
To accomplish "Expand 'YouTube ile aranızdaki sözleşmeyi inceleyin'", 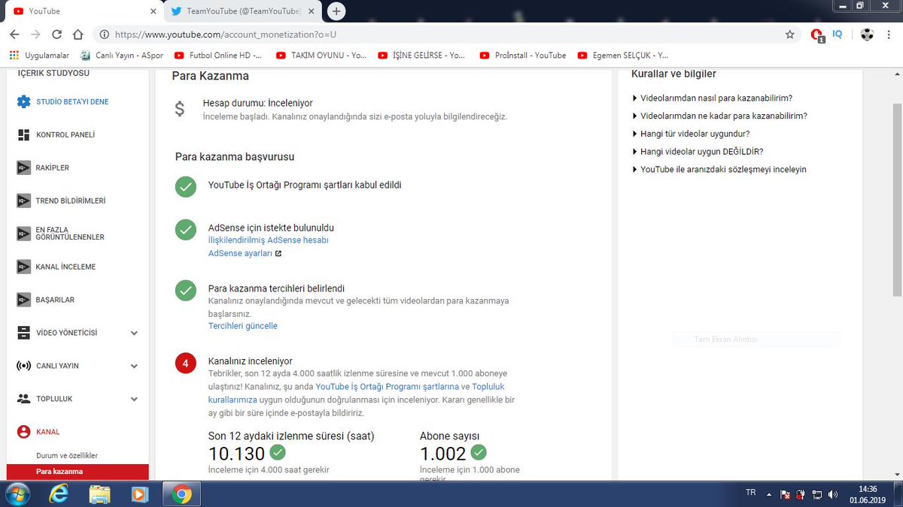I will tap(719, 169).
